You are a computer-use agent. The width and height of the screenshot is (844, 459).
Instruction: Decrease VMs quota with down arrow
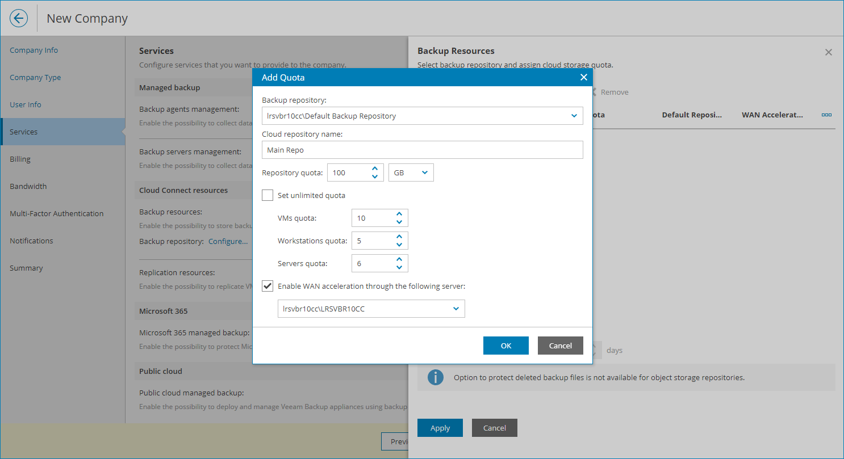coord(399,222)
